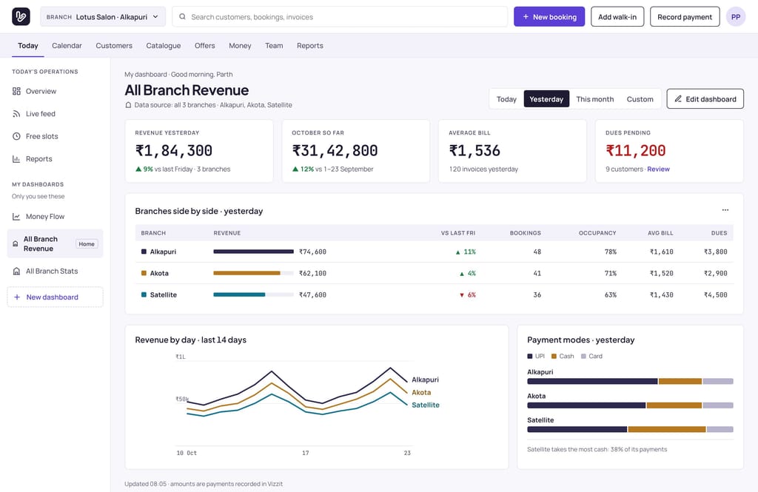Click the up arrow beside Alkapuri 11%
The width and height of the screenshot is (758, 492).
click(457, 252)
